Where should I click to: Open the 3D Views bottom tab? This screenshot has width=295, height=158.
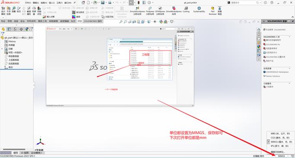25,153
